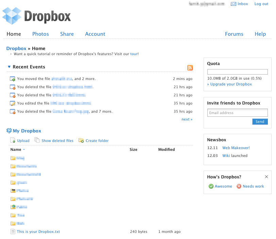Collapse the Recent Events section triangle
Image resolution: width=276 pixels, height=239 pixels.
click(9, 67)
